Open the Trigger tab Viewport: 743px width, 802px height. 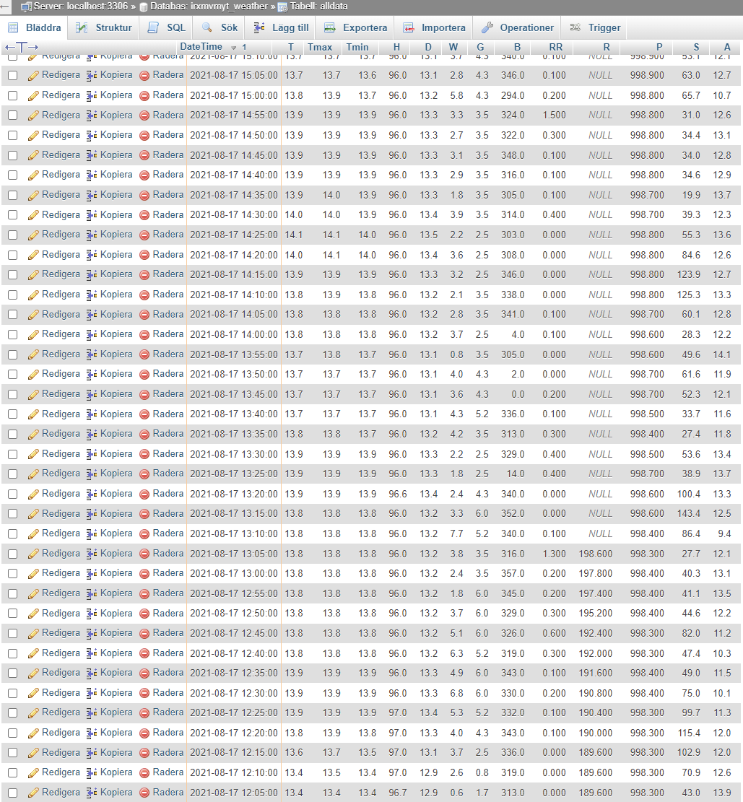595,27
